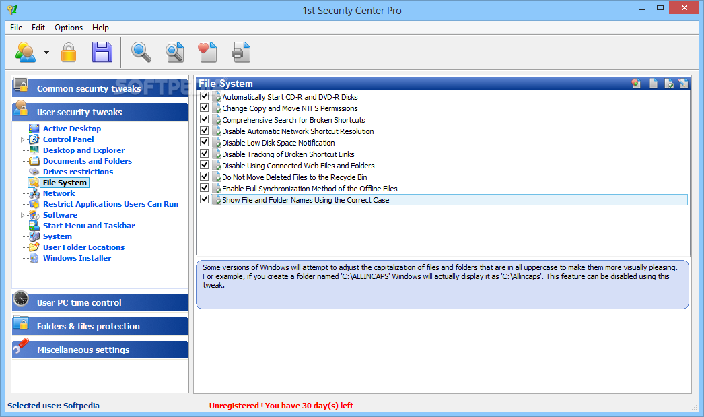Select Desktop and Explorer tree item

tap(83, 150)
